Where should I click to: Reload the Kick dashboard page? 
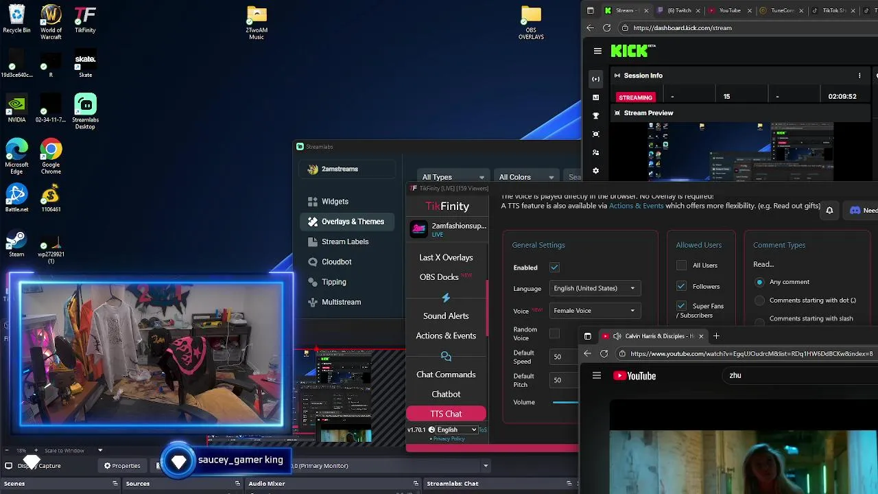point(606,28)
